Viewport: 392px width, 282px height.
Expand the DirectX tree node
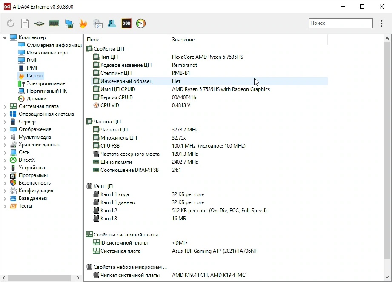tap(5, 160)
